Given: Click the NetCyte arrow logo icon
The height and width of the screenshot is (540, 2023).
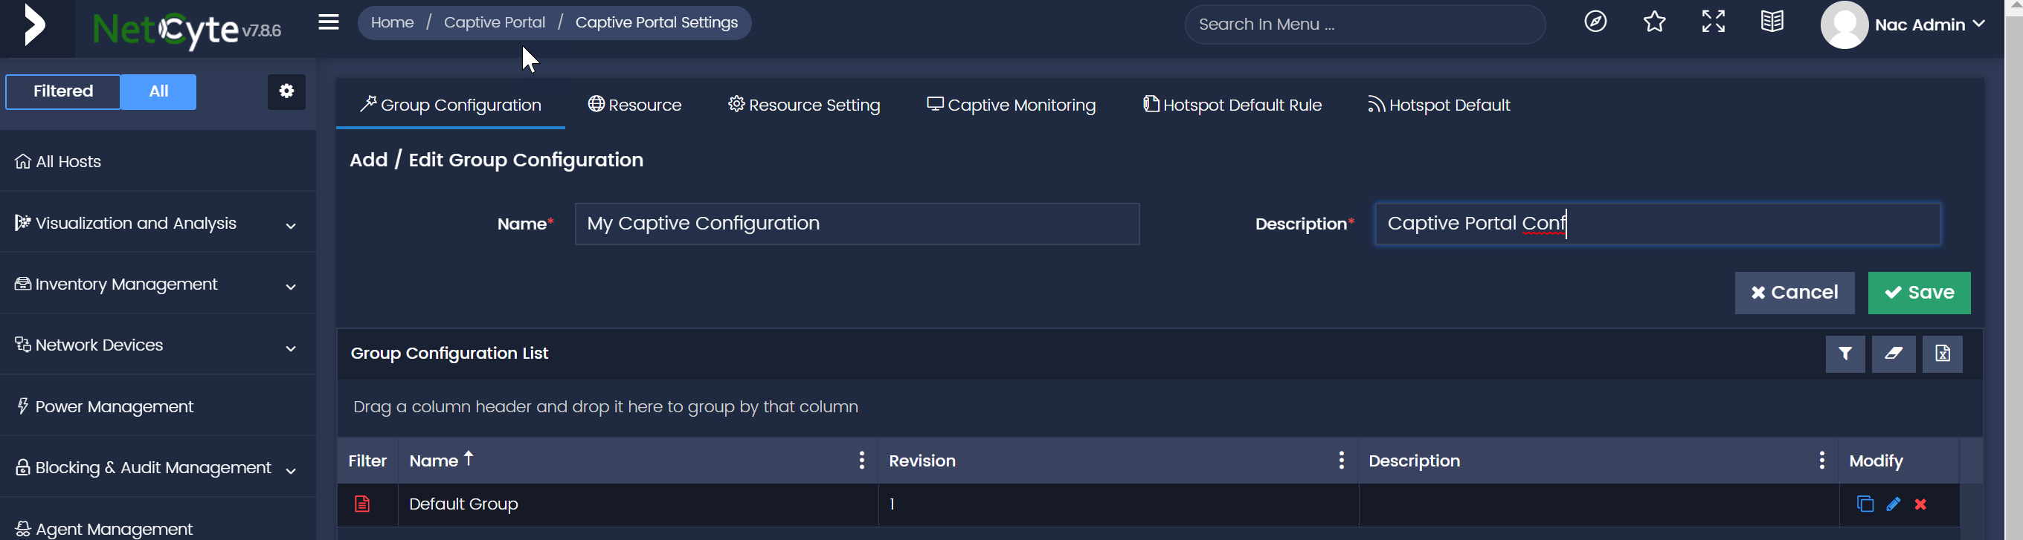Looking at the screenshot, I should pos(34,26).
